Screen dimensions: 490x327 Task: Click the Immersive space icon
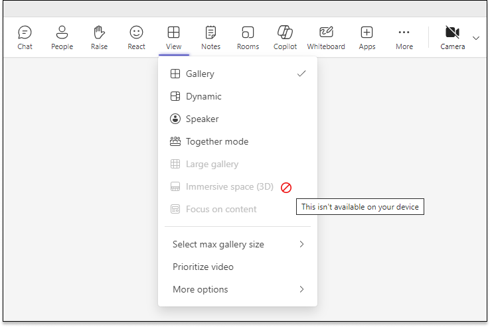click(x=175, y=186)
